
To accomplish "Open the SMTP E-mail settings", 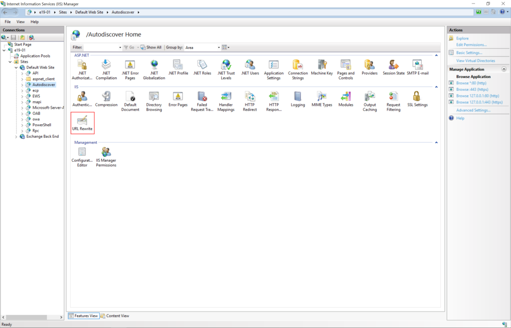I will [x=418, y=69].
